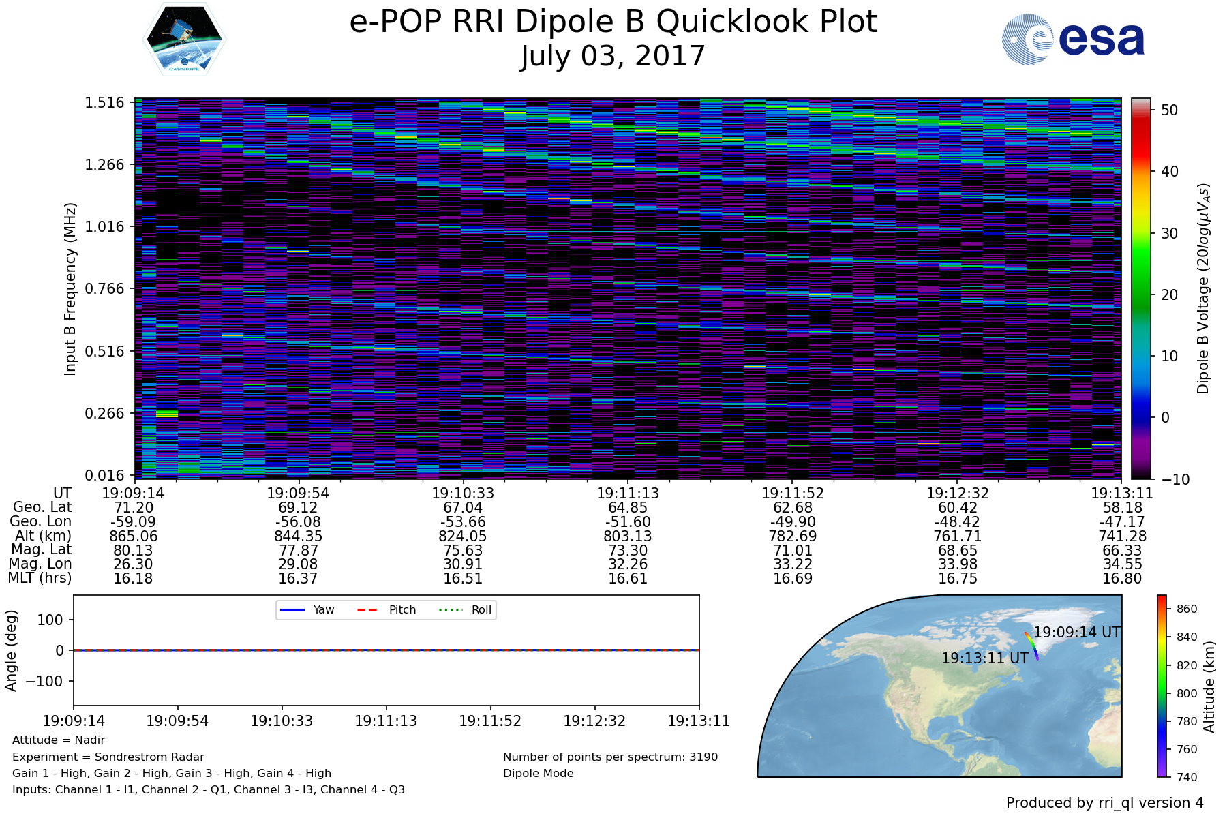Image resolution: width=1227 pixels, height=818 pixels.
Task: Click the 19:10:33 tick on the attitude plot
Action: click(282, 721)
